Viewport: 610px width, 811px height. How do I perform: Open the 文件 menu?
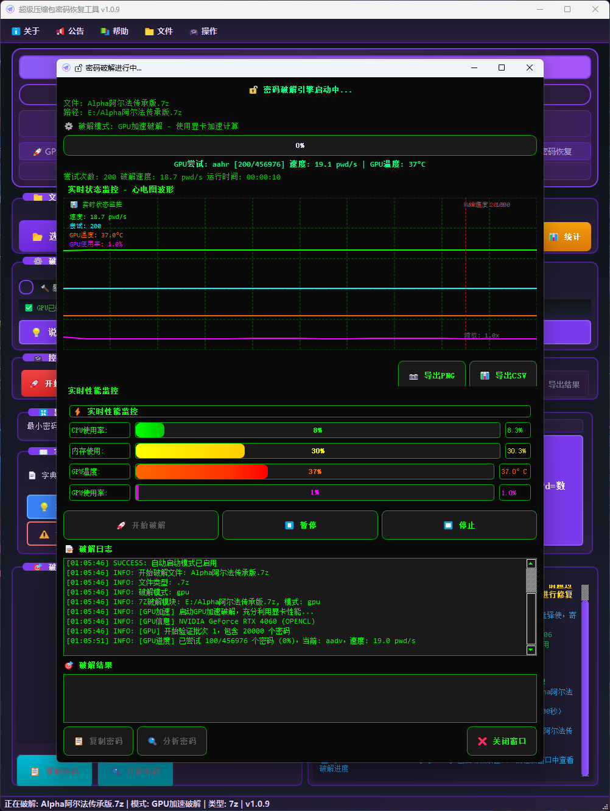159,31
